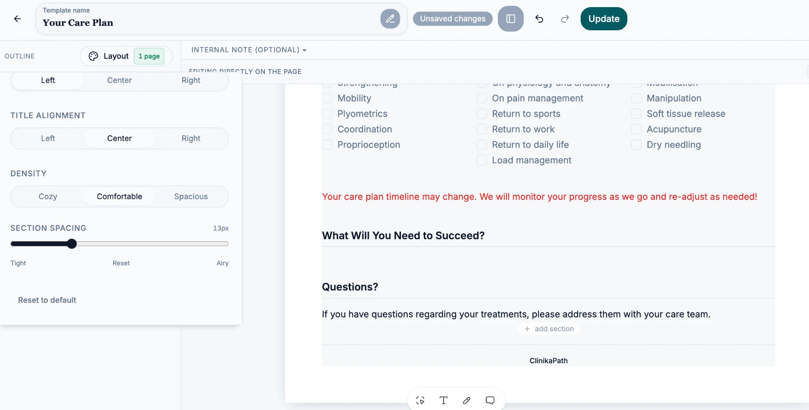Choose Cozy density

click(48, 197)
